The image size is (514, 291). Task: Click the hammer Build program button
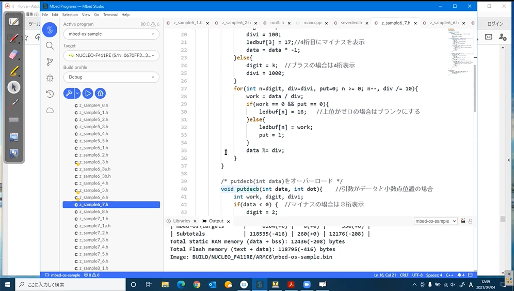(x=68, y=93)
